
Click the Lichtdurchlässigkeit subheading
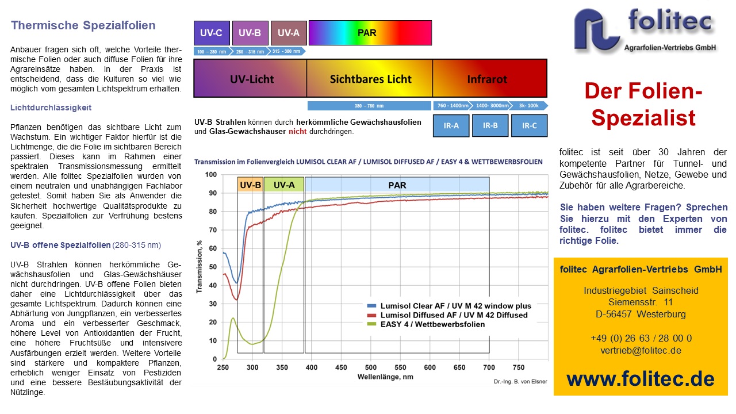click(x=51, y=108)
